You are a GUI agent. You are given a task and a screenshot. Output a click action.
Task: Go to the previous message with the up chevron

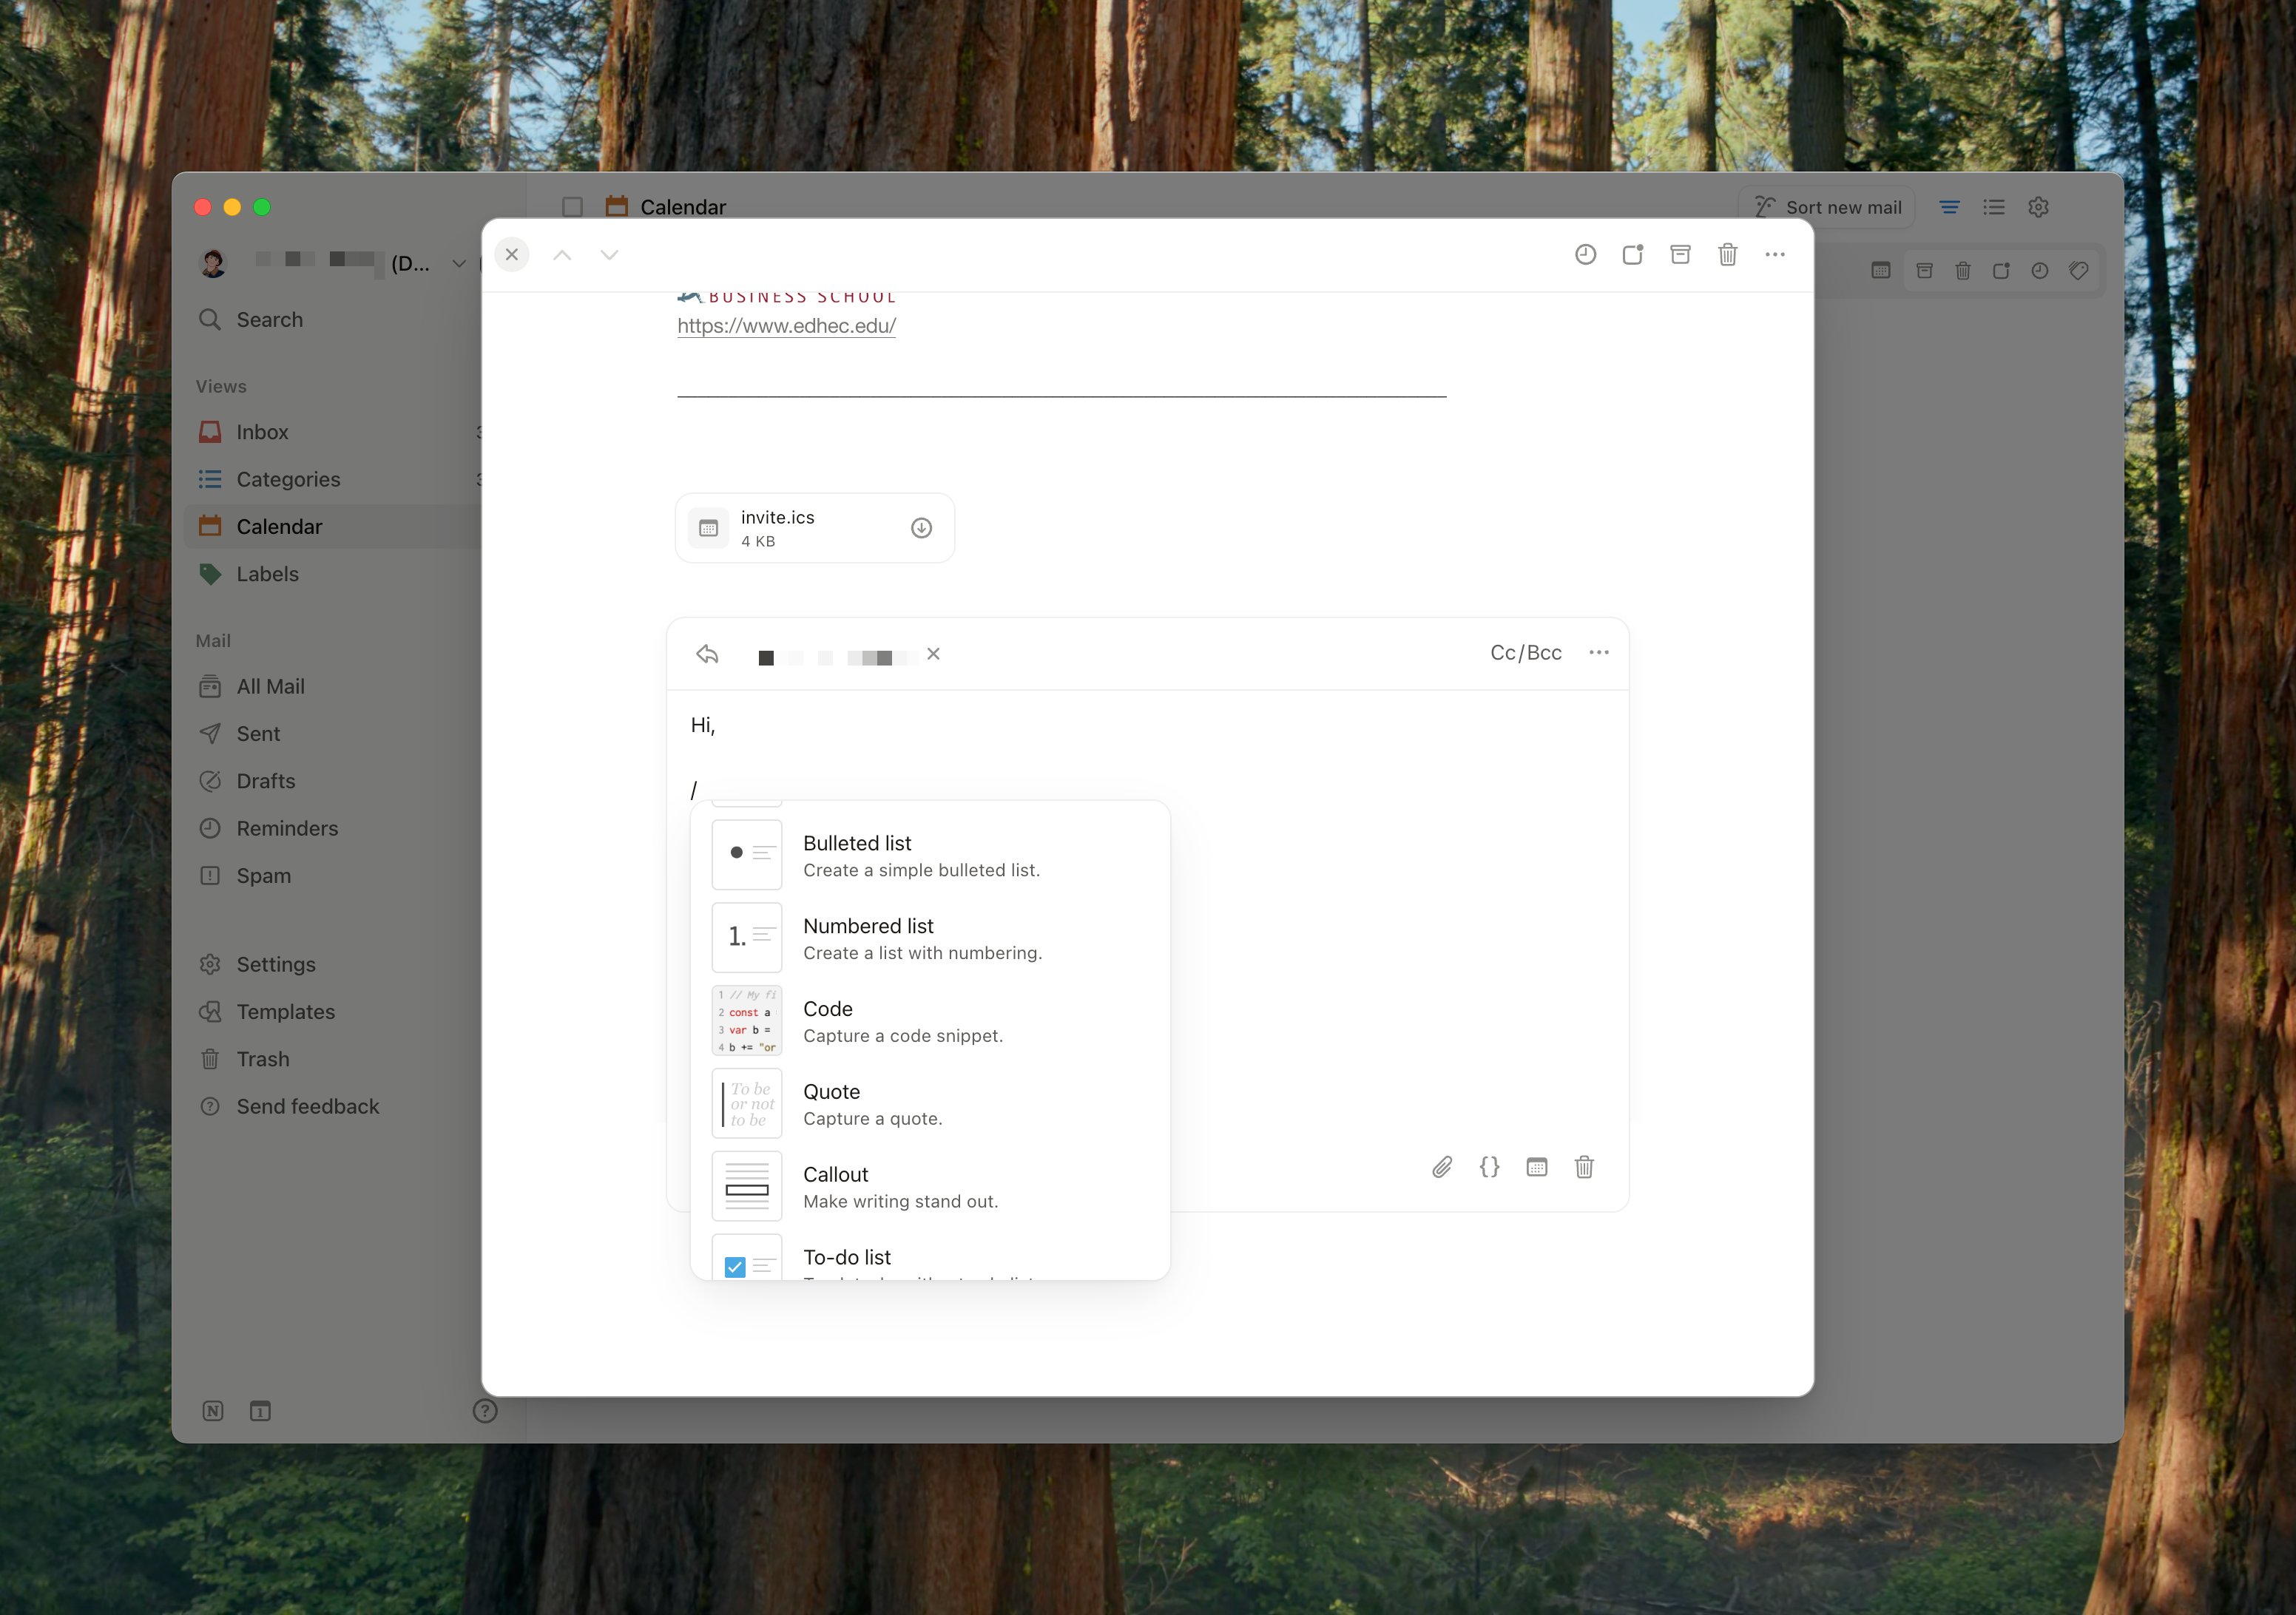point(562,255)
